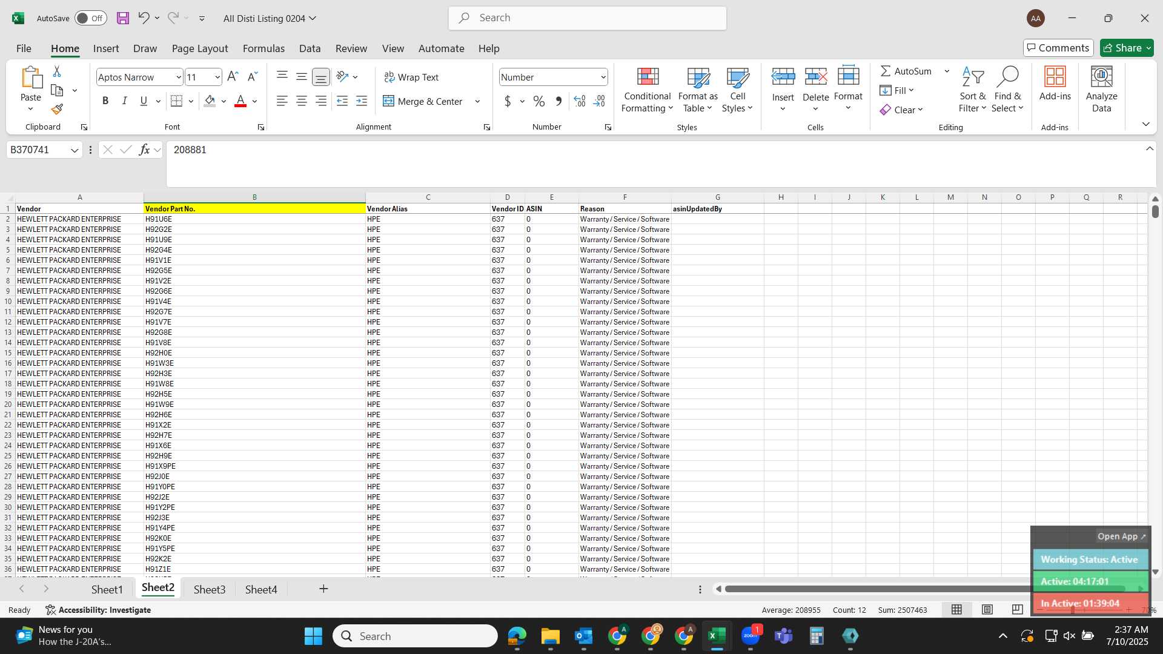Click the Decrease Decimal icon
Screen dimensions: 1163x654
point(599,101)
